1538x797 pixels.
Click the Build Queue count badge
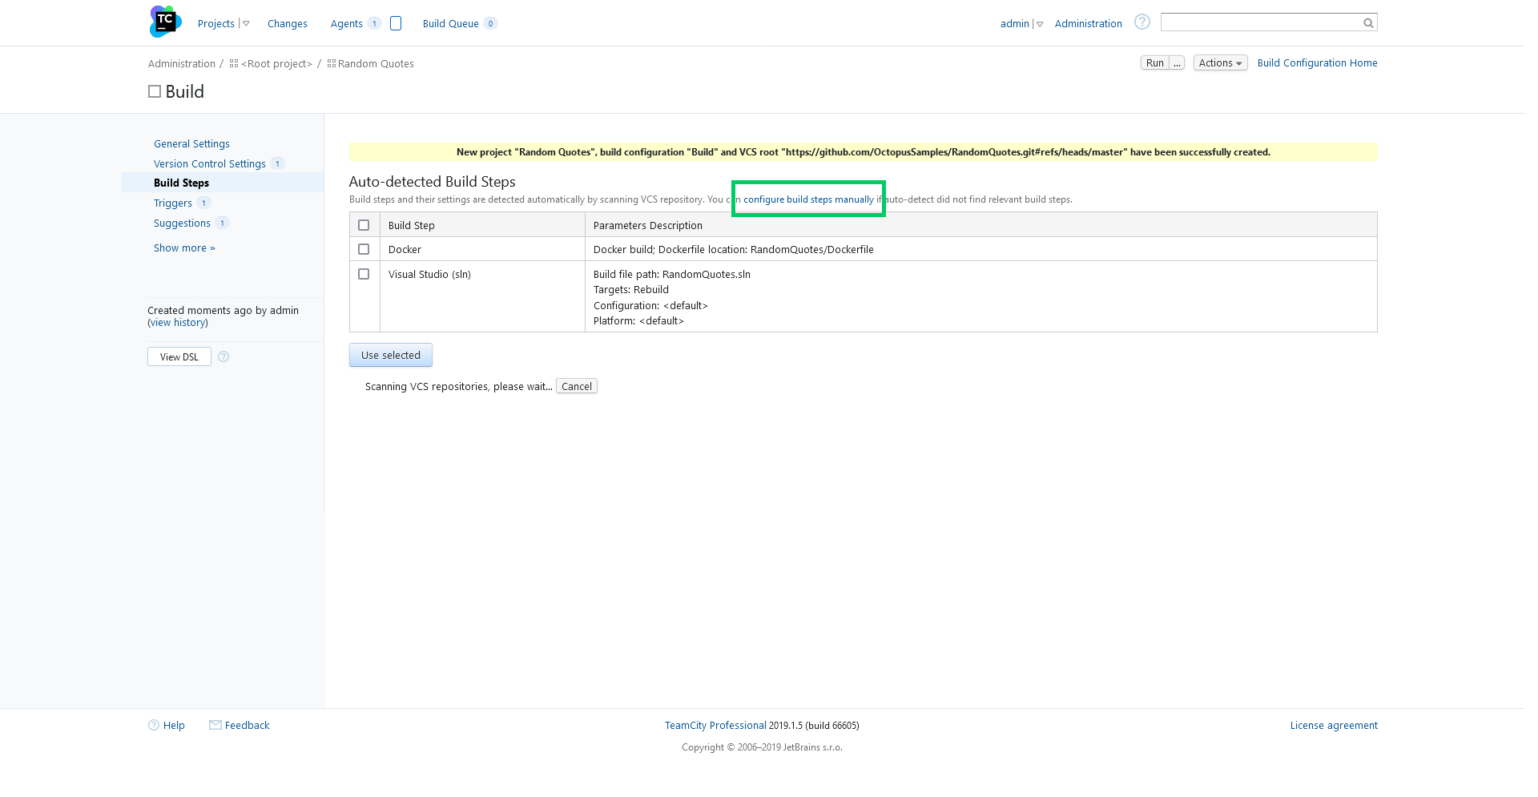point(490,23)
